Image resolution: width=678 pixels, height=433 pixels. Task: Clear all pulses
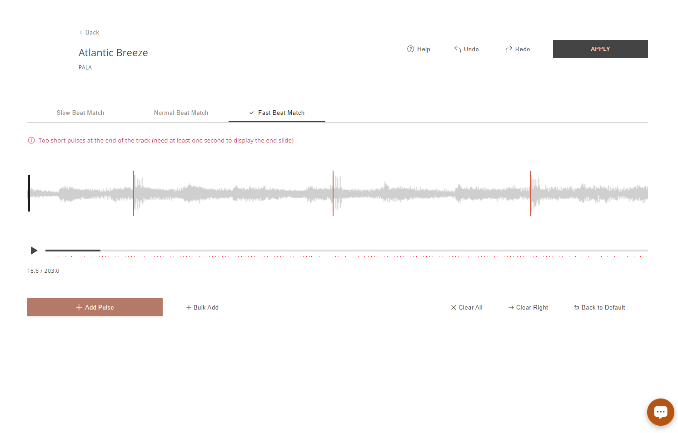(467, 307)
